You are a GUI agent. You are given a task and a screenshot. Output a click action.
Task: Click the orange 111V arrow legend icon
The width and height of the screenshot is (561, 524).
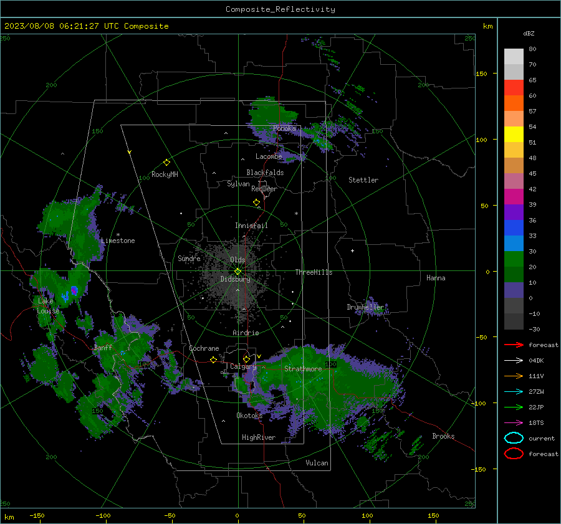pyautogui.click(x=514, y=376)
